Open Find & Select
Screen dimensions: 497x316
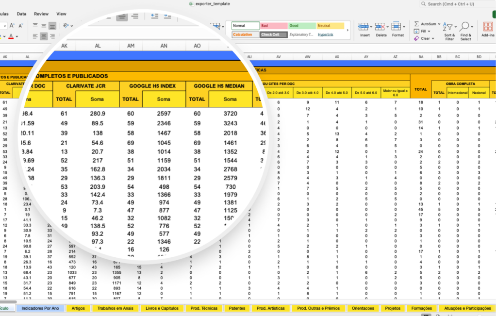pos(465,31)
